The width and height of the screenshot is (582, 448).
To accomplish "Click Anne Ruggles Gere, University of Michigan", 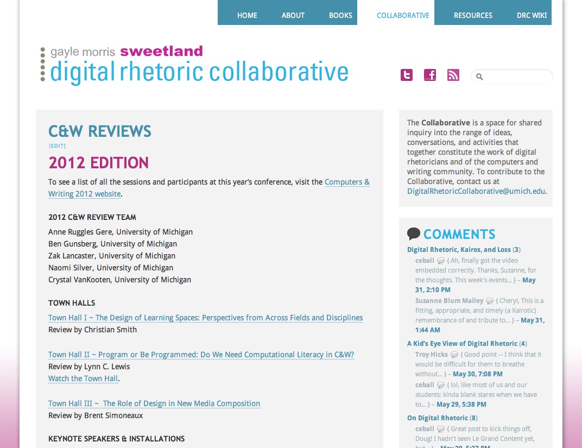I will [121, 232].
